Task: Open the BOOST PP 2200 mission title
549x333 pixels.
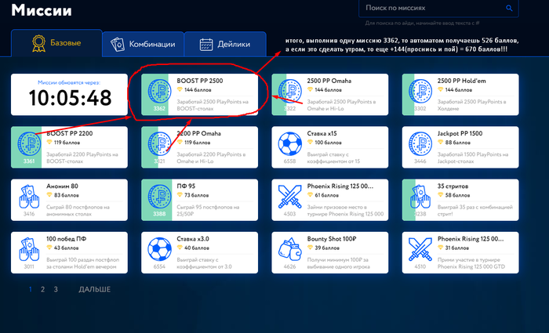Action: (69, 134)
